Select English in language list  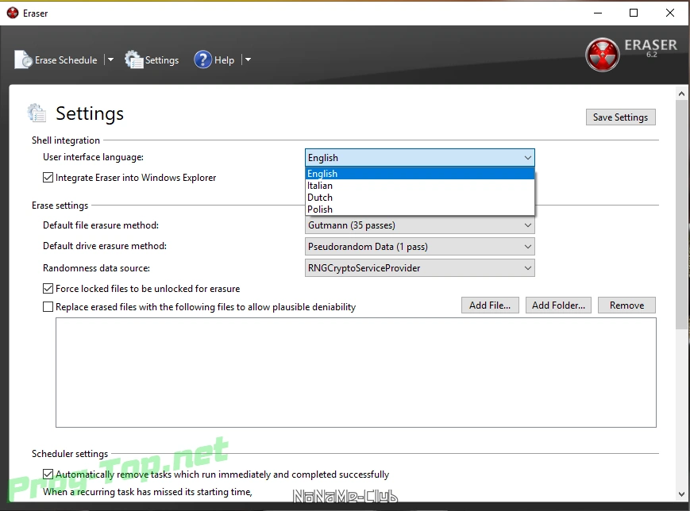pos(420,173)
